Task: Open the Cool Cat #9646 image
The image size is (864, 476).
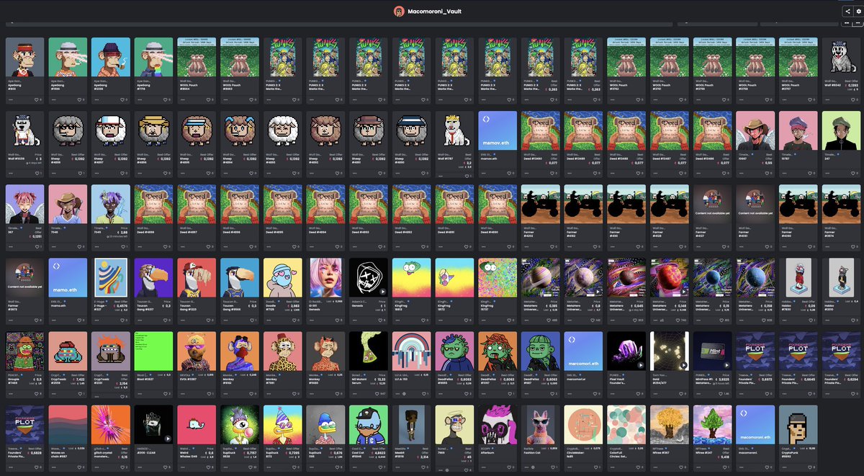Action: (x=369, y=424)
